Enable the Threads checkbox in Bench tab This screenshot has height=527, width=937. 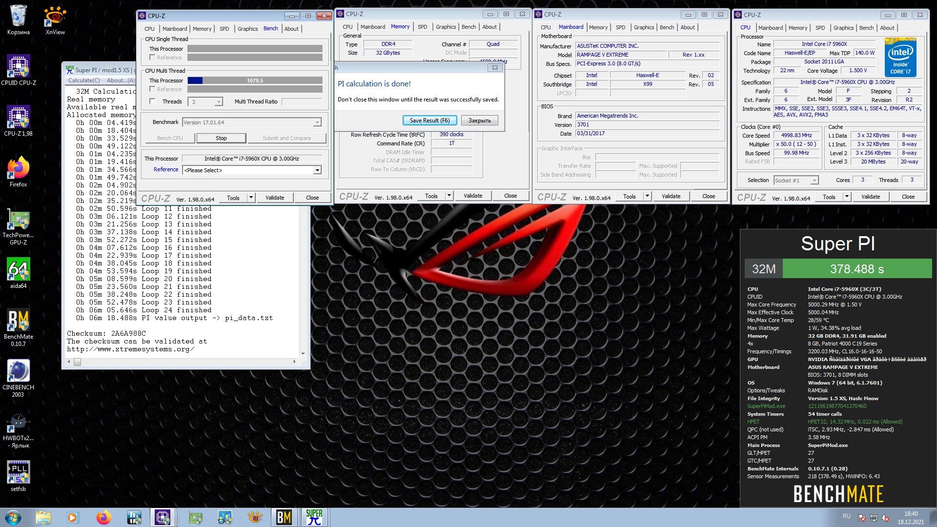(152, 101)
